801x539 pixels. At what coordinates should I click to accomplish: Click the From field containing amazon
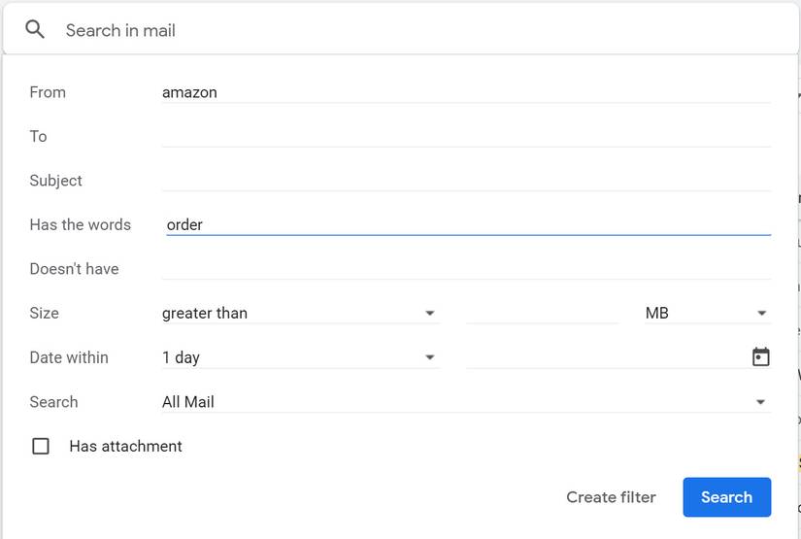466,92
